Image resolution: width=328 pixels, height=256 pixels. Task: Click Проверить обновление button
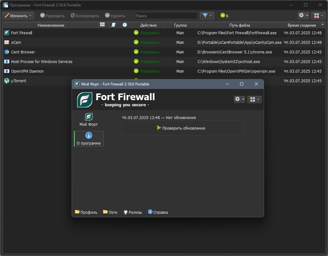[x=183, y=128]
